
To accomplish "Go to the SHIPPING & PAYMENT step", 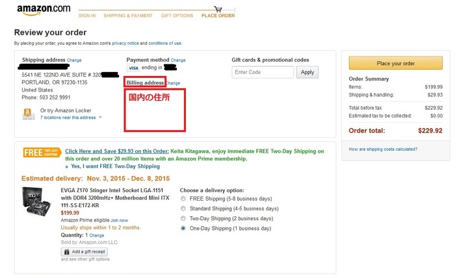I will click(x=128, y=16).
